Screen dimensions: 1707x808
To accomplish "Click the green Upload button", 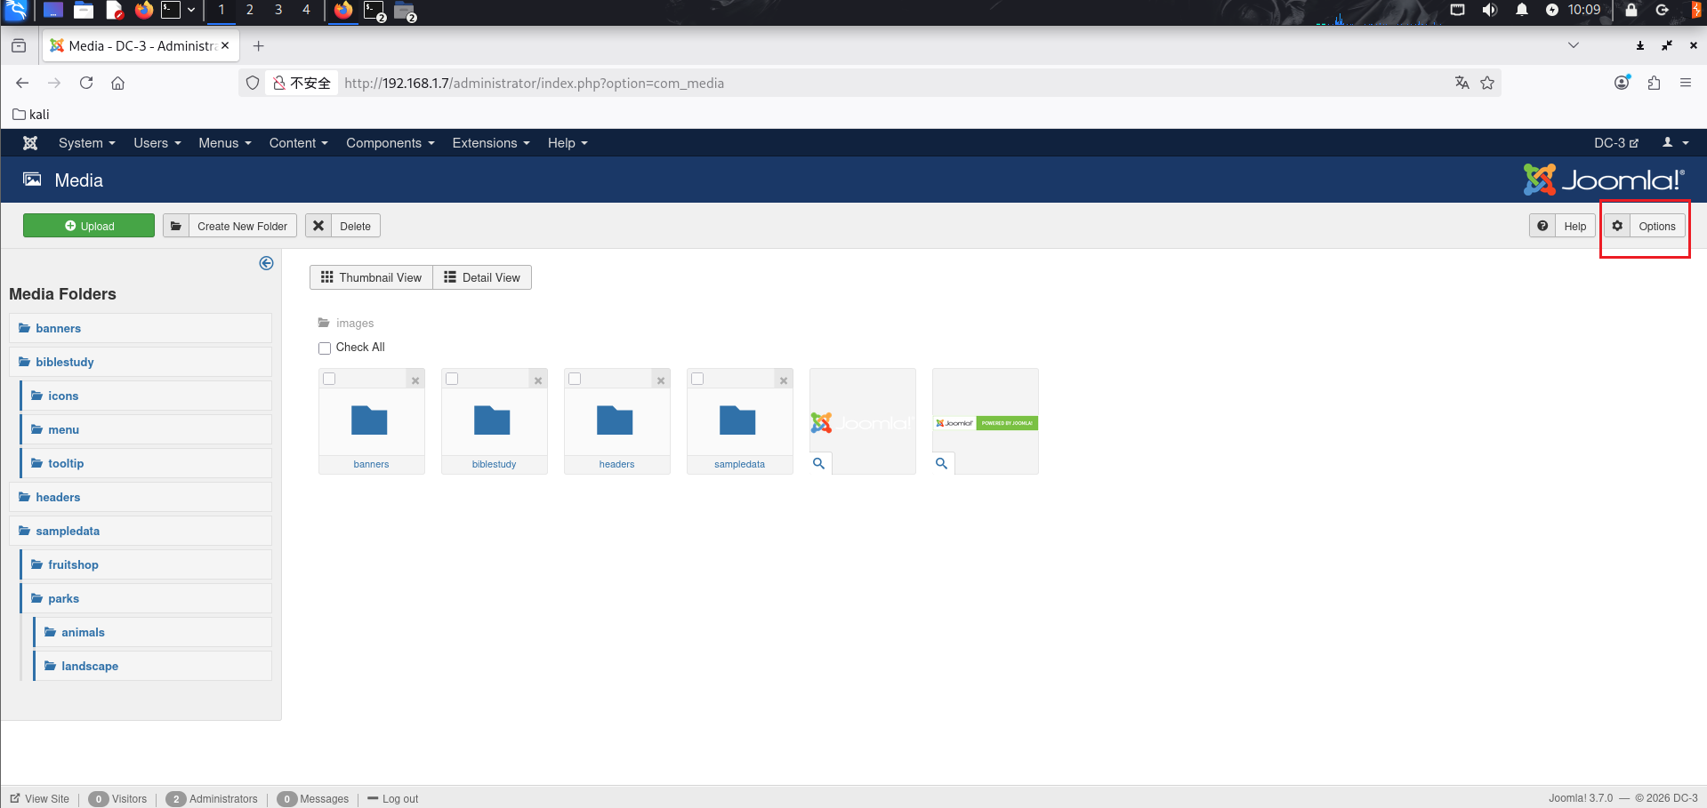I will pyautogui.click(x=89, y=226).
